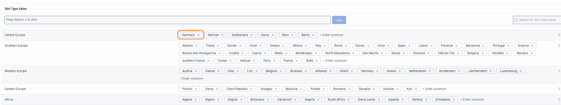561x105 pixels.
Task: Click the magnifier icon in search box
Action: (516, 20)
